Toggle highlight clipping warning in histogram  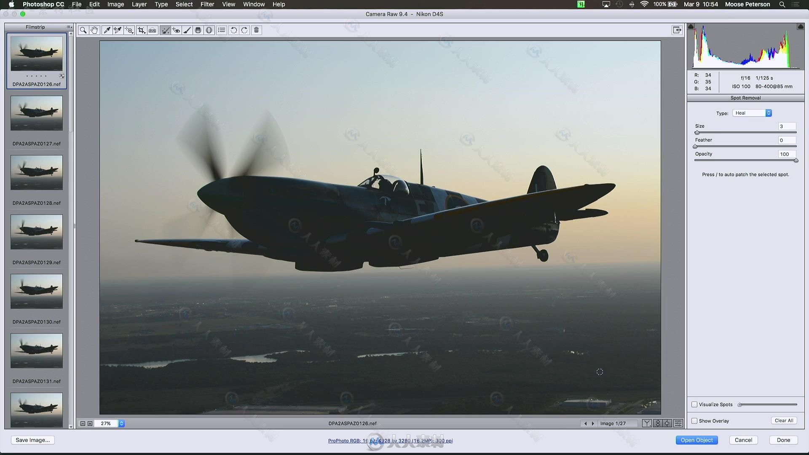click(x=801, y=27)
